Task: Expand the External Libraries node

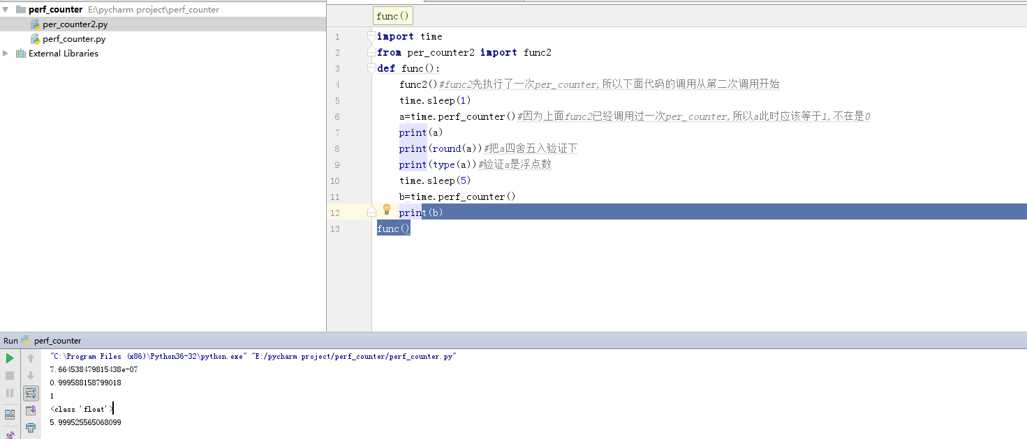Action: click(x=6, y=54)
